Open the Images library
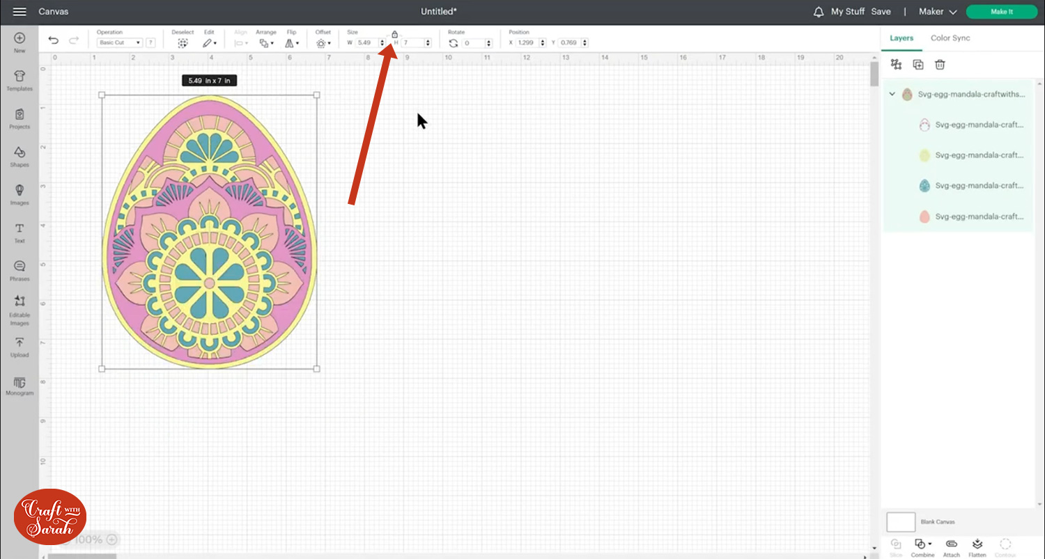 pos(20,195)
